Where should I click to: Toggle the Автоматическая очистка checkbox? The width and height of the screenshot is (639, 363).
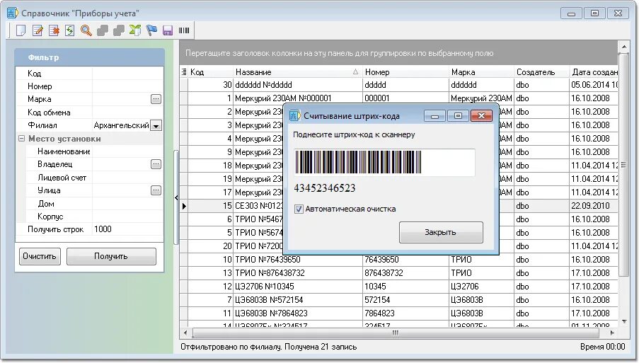coord(299,209)
